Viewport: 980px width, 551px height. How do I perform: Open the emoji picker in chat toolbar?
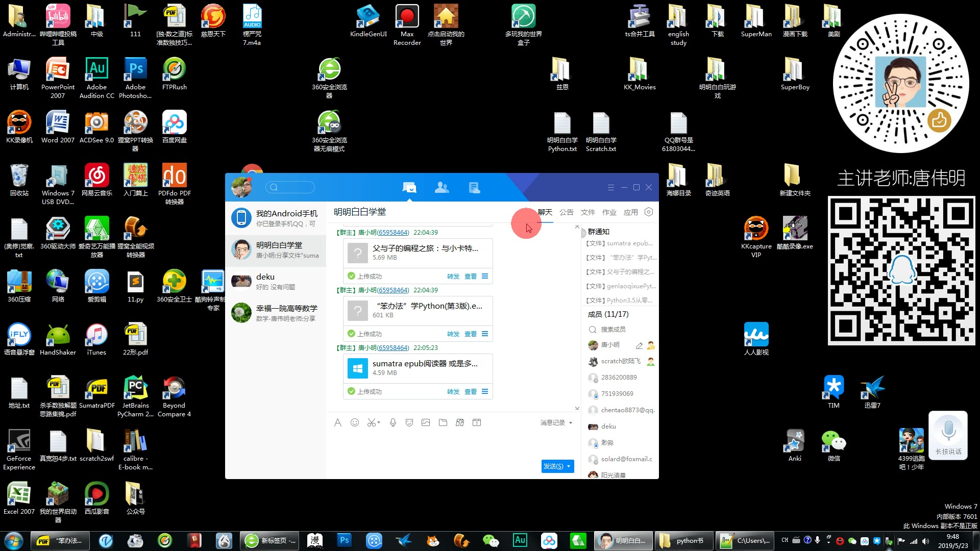pyautogui.click(x=355, y=422)
